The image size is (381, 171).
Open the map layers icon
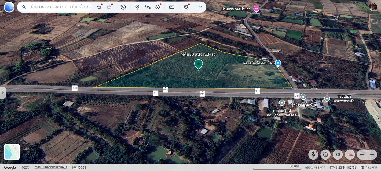[x=158, y=7]
